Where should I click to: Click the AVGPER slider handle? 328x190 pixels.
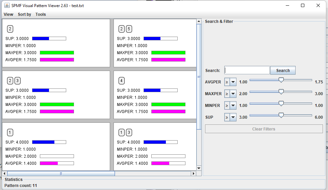(281, 80)
